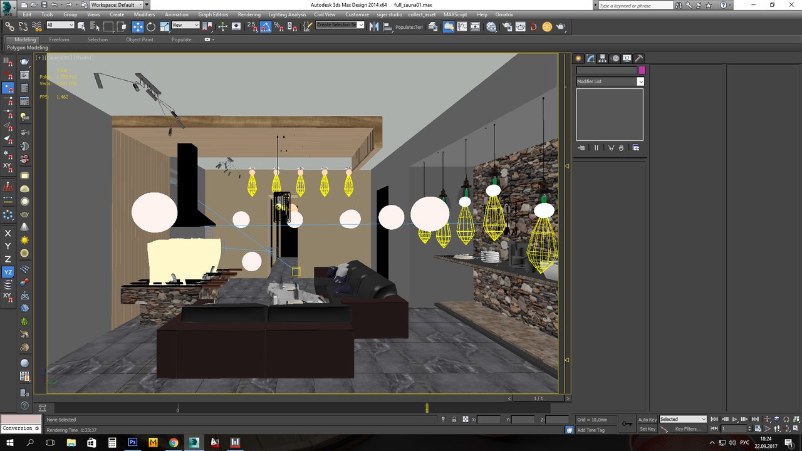Open Google Chrome from the taskbar
The image size is (802, 451).
click(x=174, y=442)
